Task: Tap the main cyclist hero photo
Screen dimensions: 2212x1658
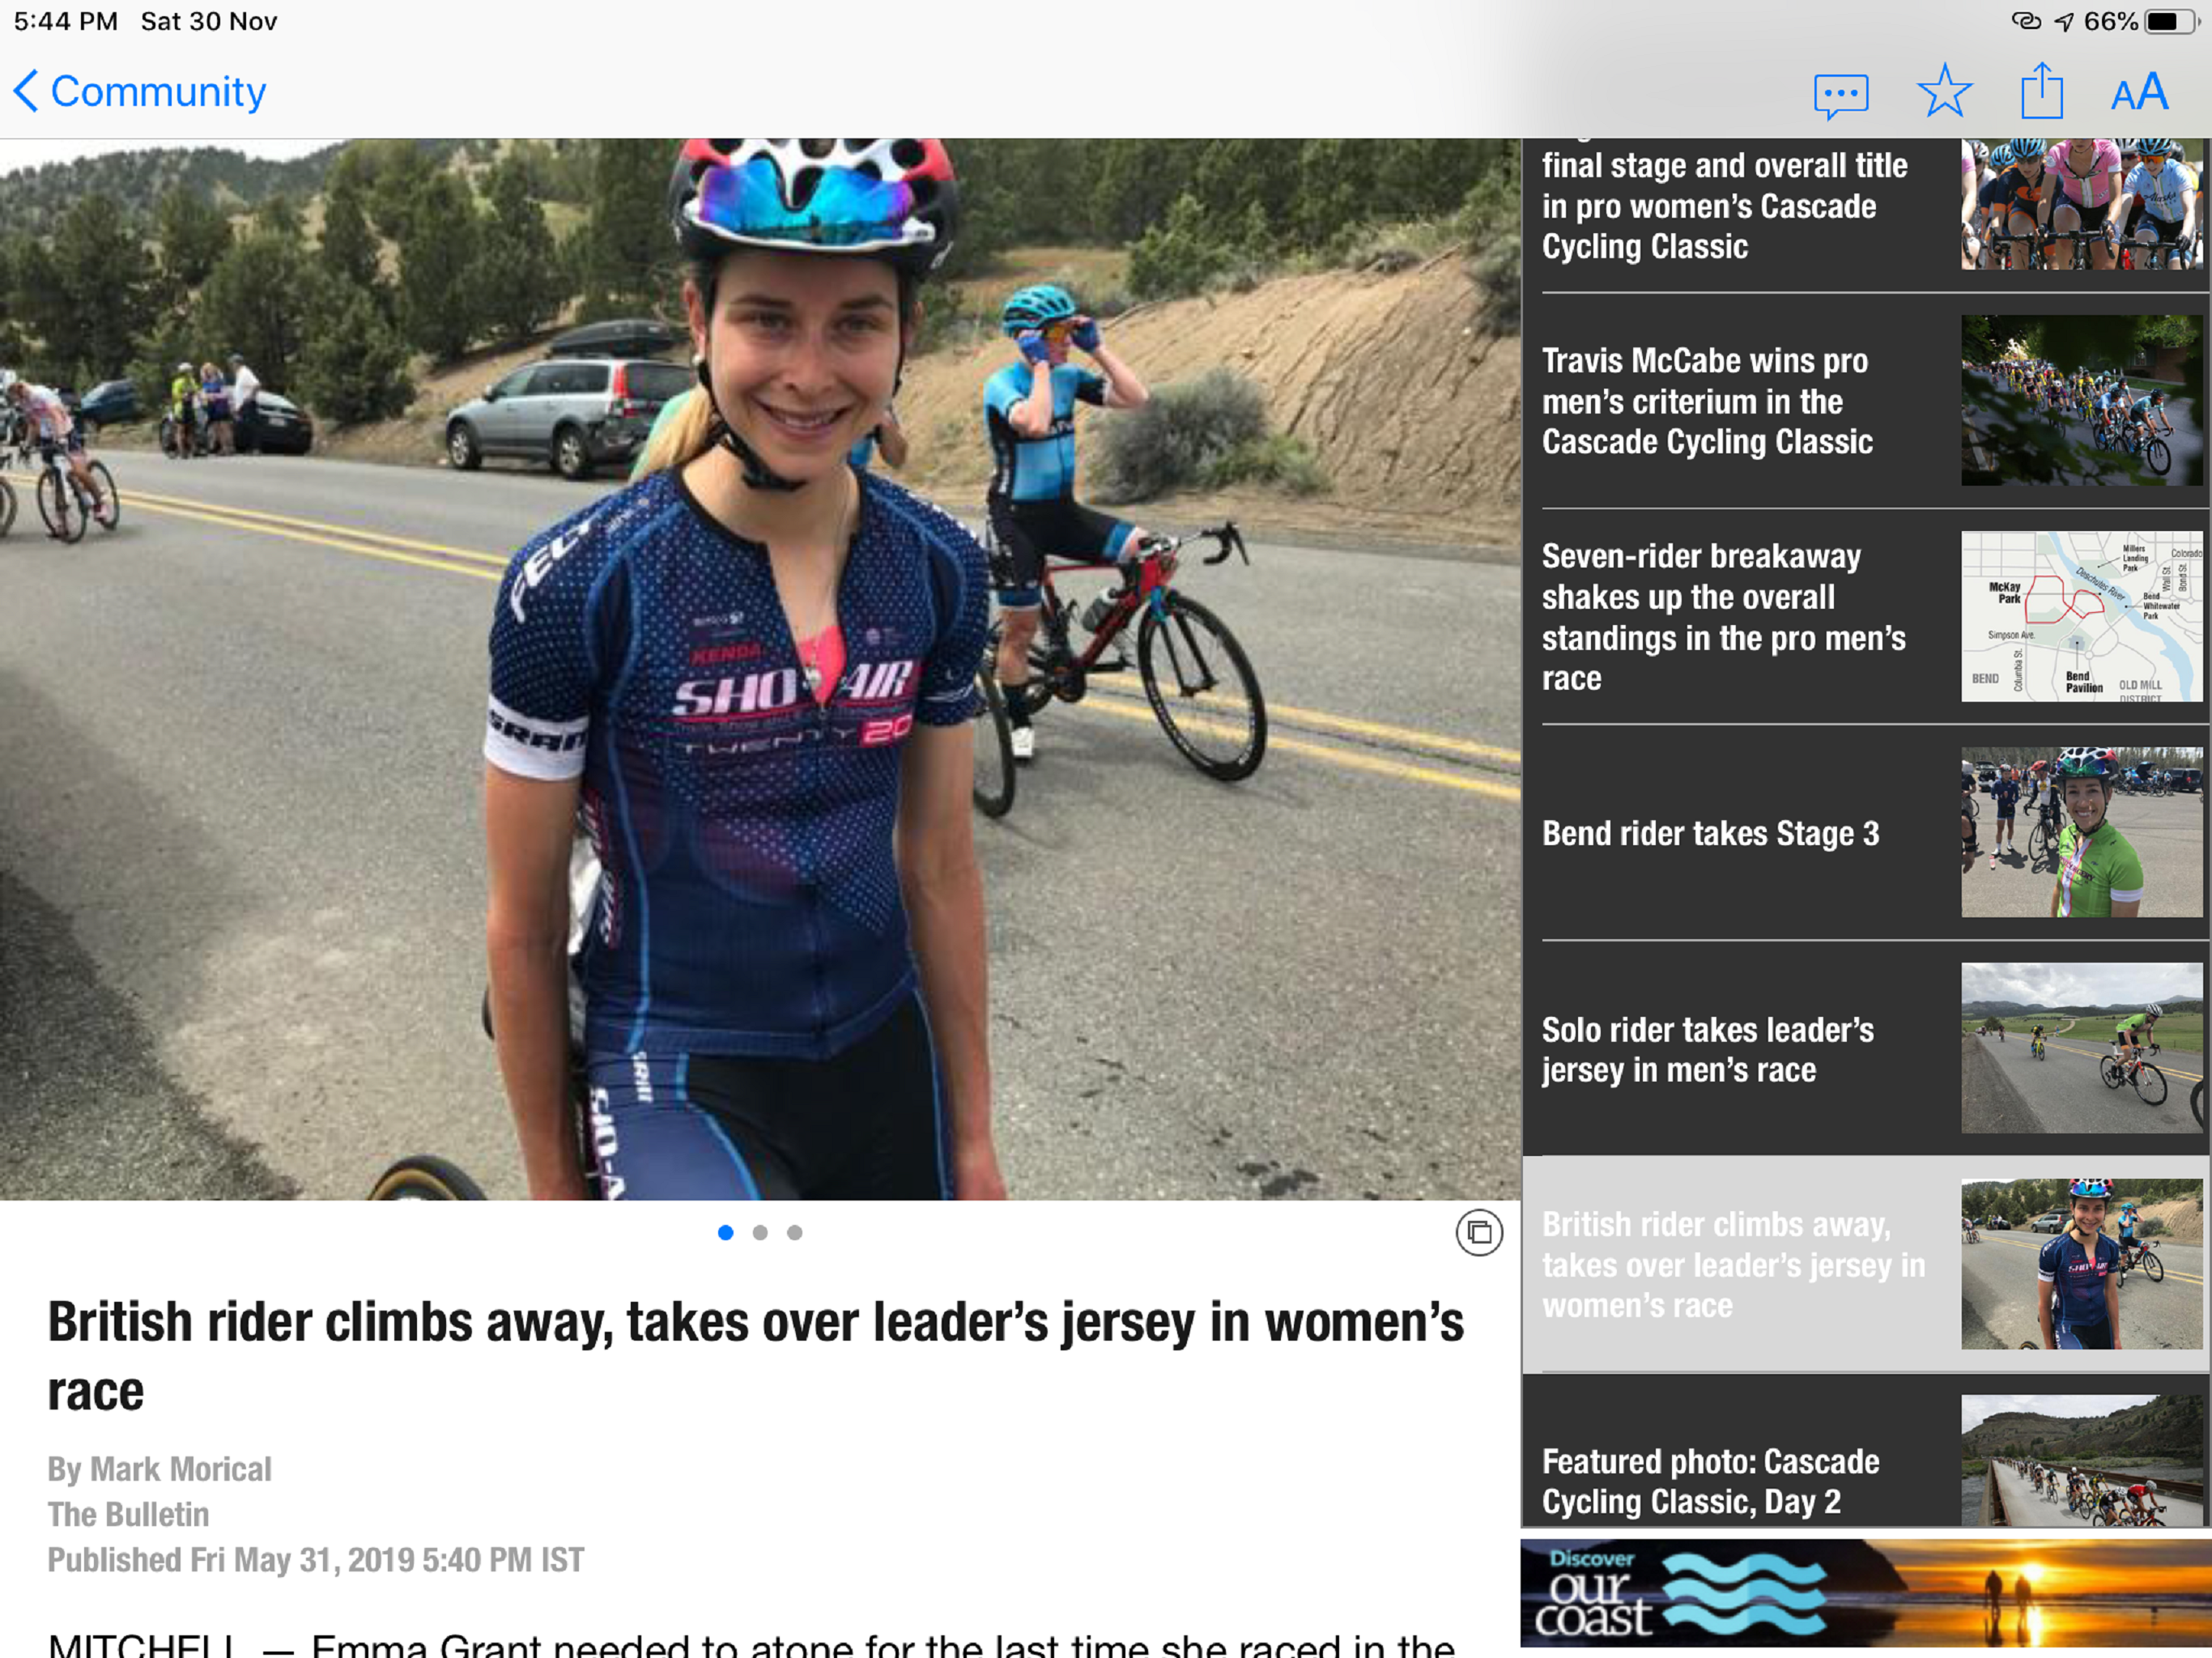Action: tap(760, 669)
